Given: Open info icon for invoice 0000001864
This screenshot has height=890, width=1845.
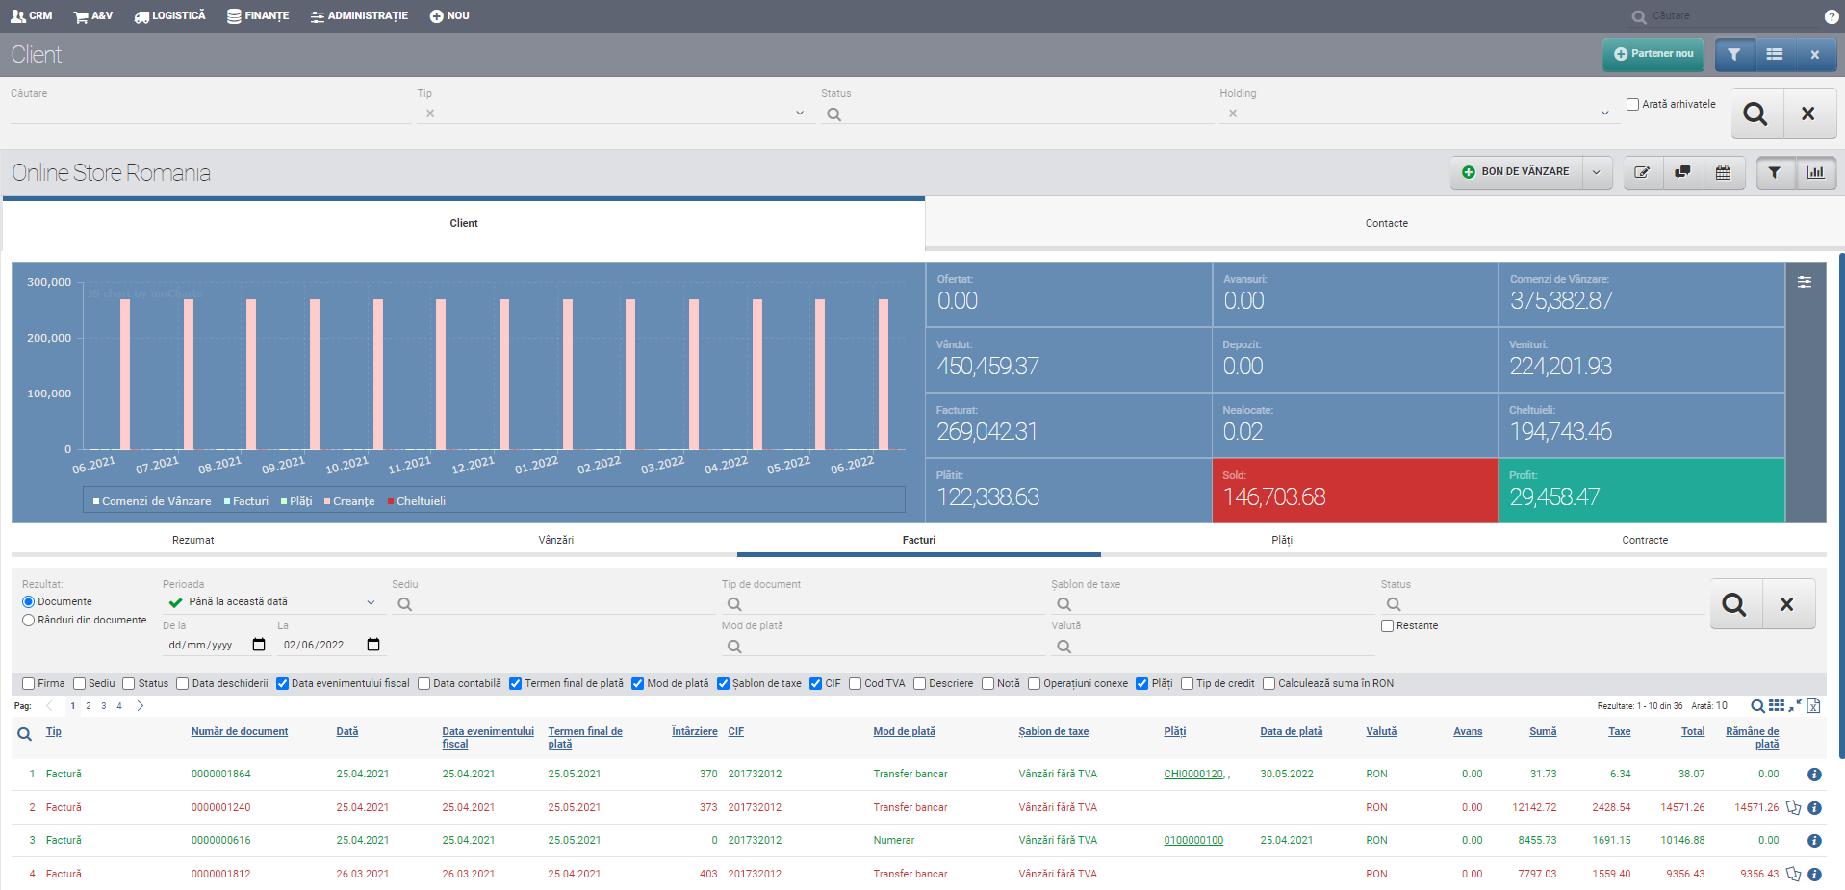Looking at the screenshot, I should [1814, 775].
